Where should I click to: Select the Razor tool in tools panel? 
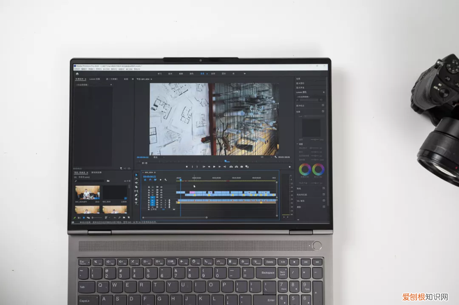pyautogui.click(x=136, y=187)
